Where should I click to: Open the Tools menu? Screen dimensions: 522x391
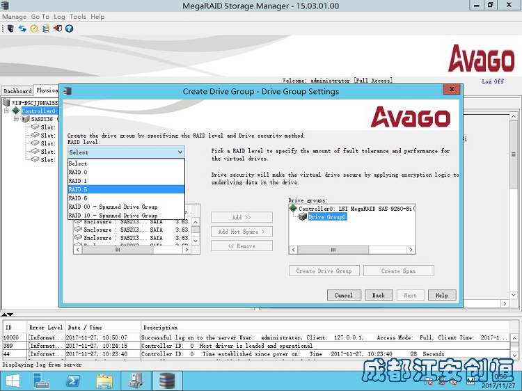pos(77,17)
